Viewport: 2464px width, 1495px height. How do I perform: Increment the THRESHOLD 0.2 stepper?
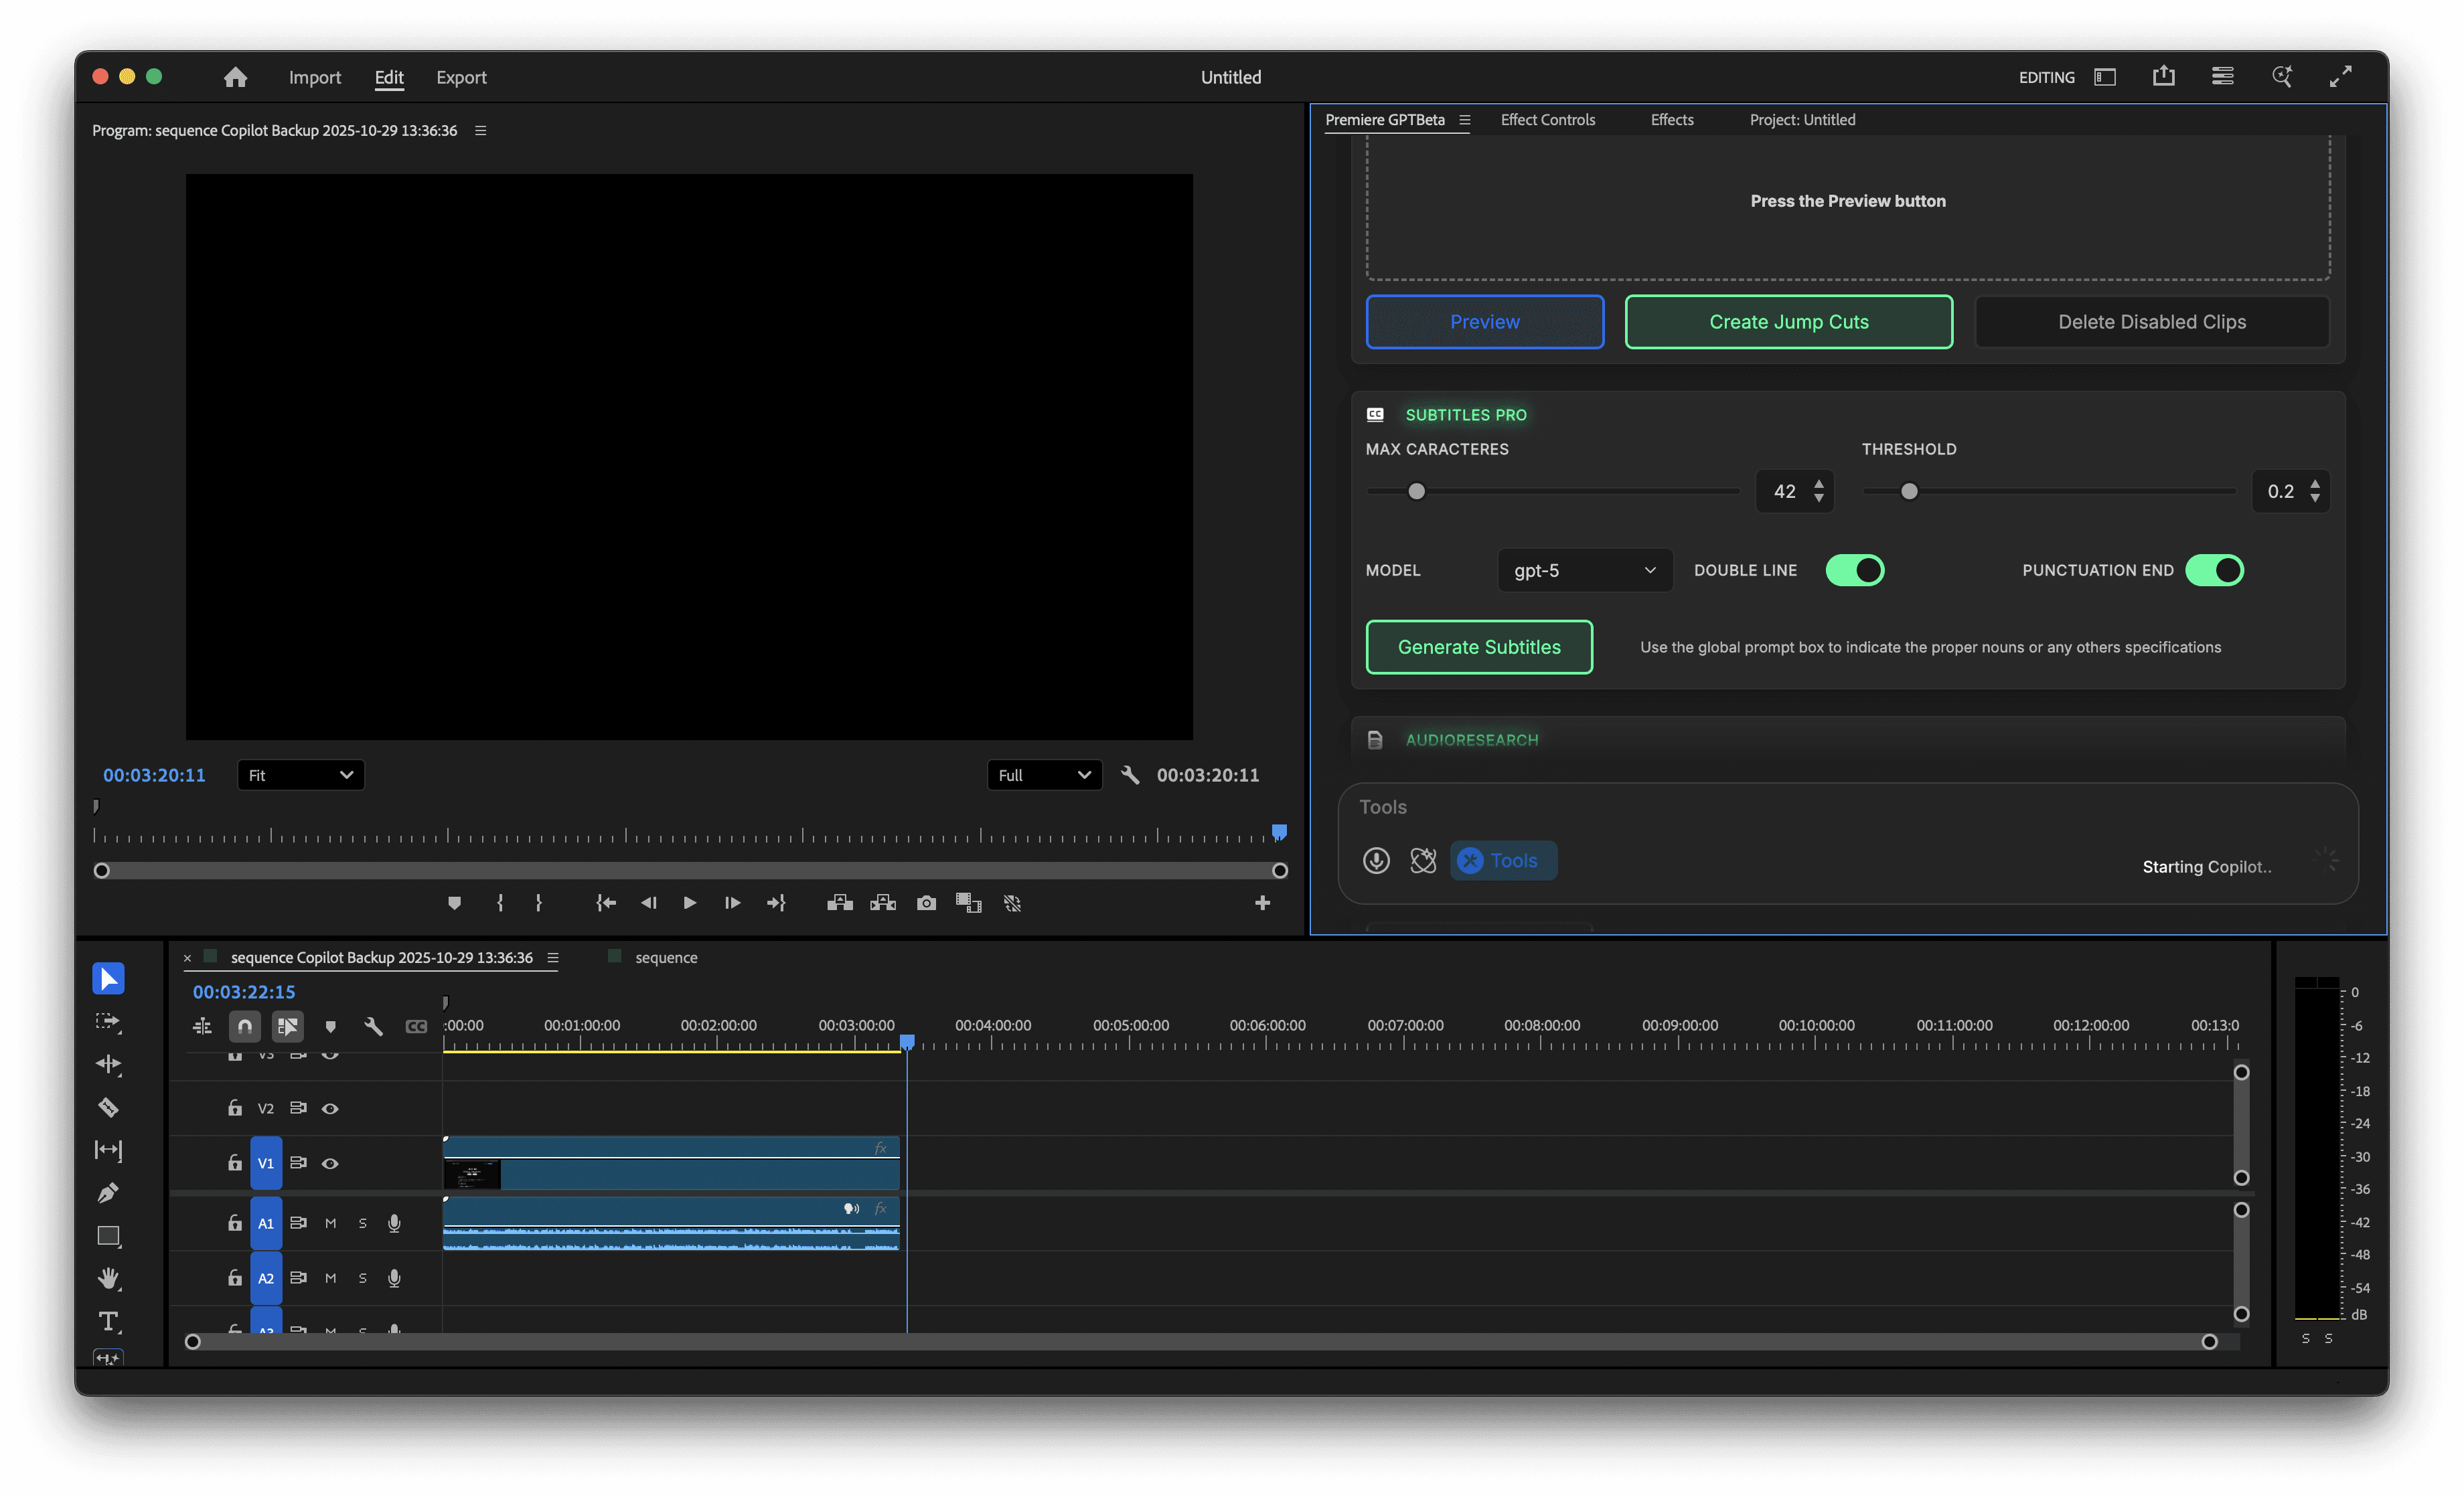click(x=2314, y=484)
